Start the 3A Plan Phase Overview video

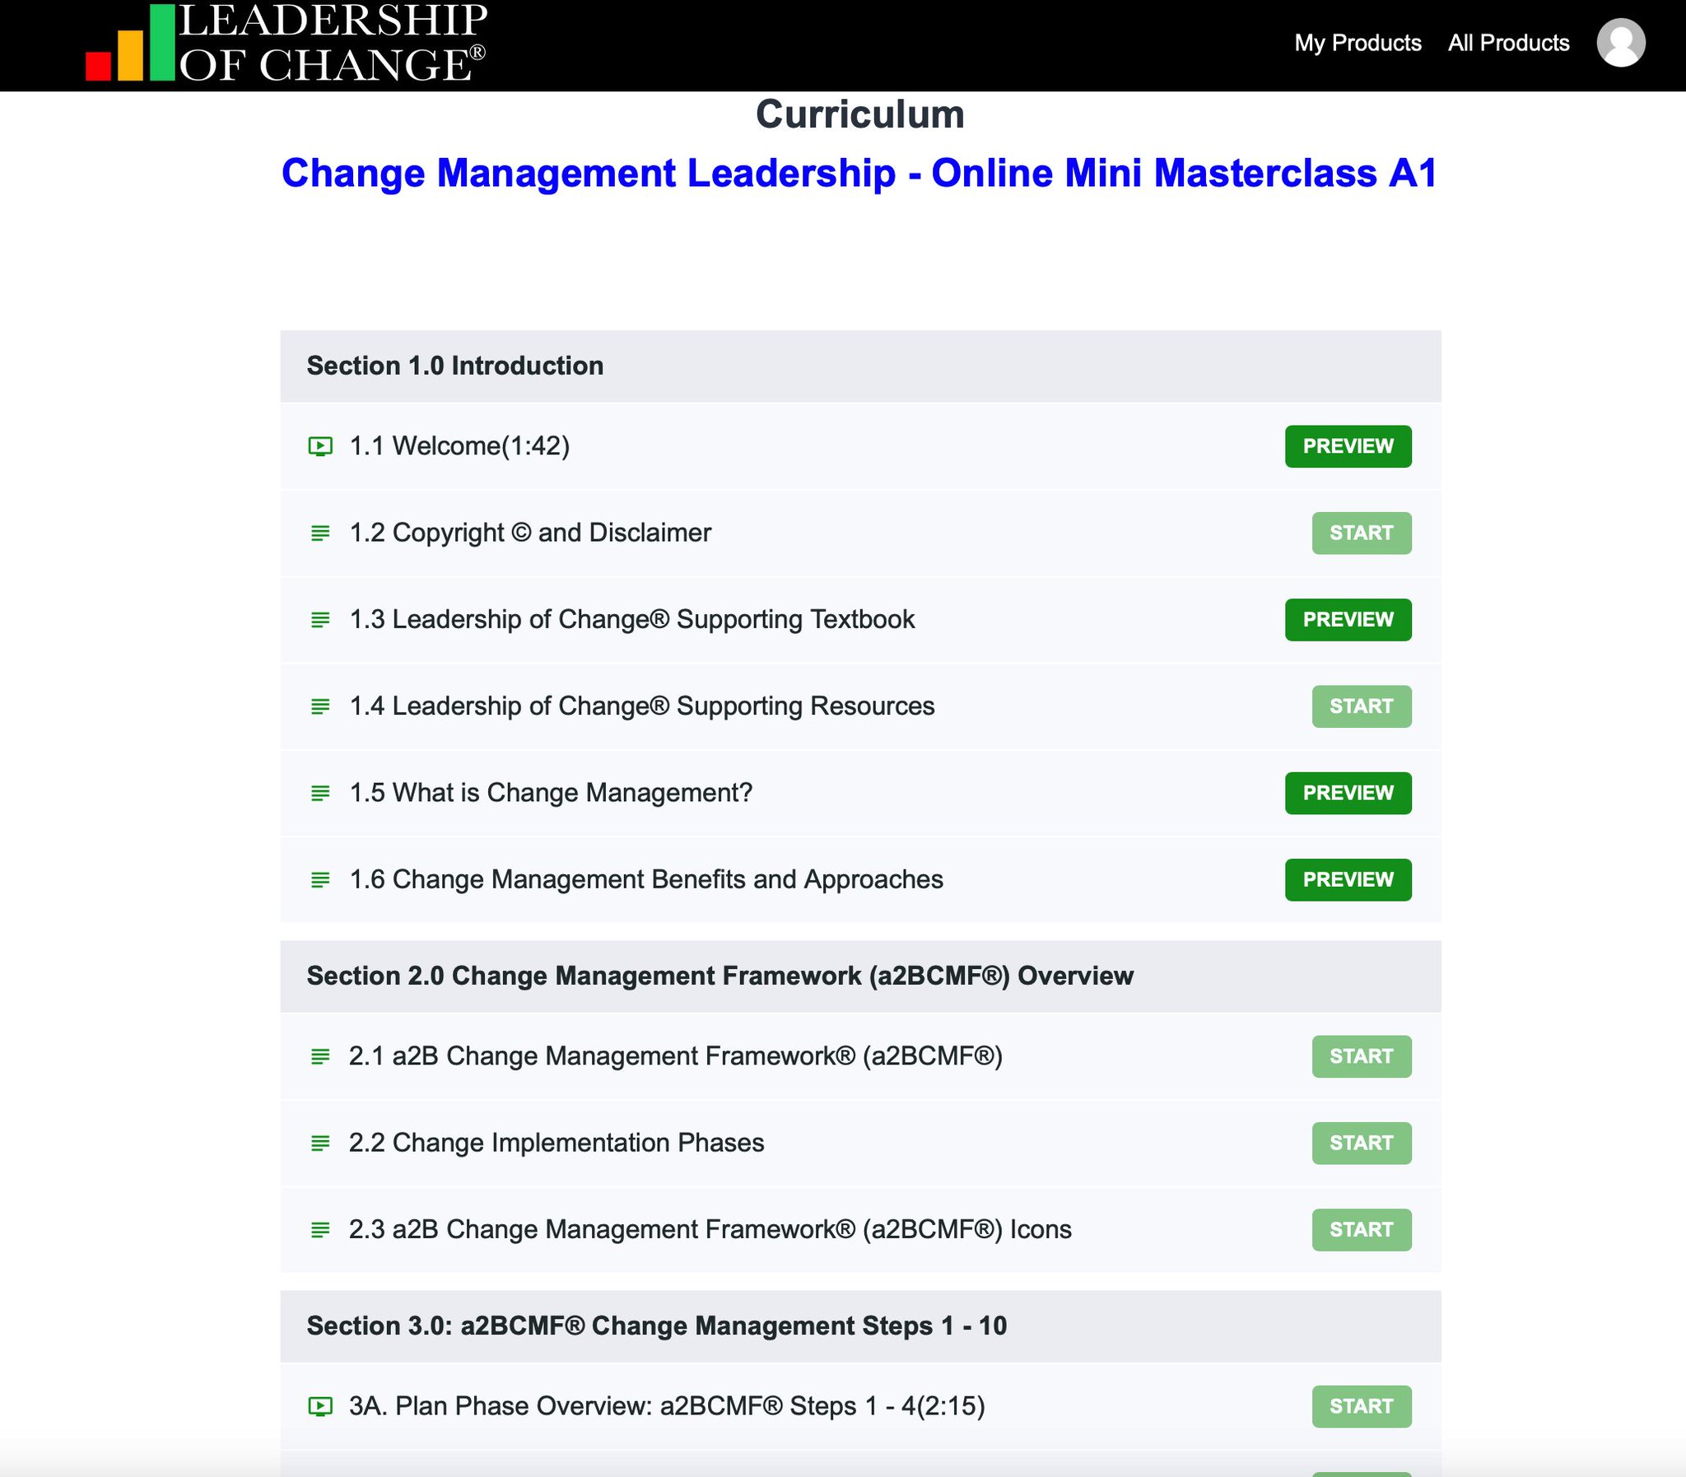pos(1362,1406)
